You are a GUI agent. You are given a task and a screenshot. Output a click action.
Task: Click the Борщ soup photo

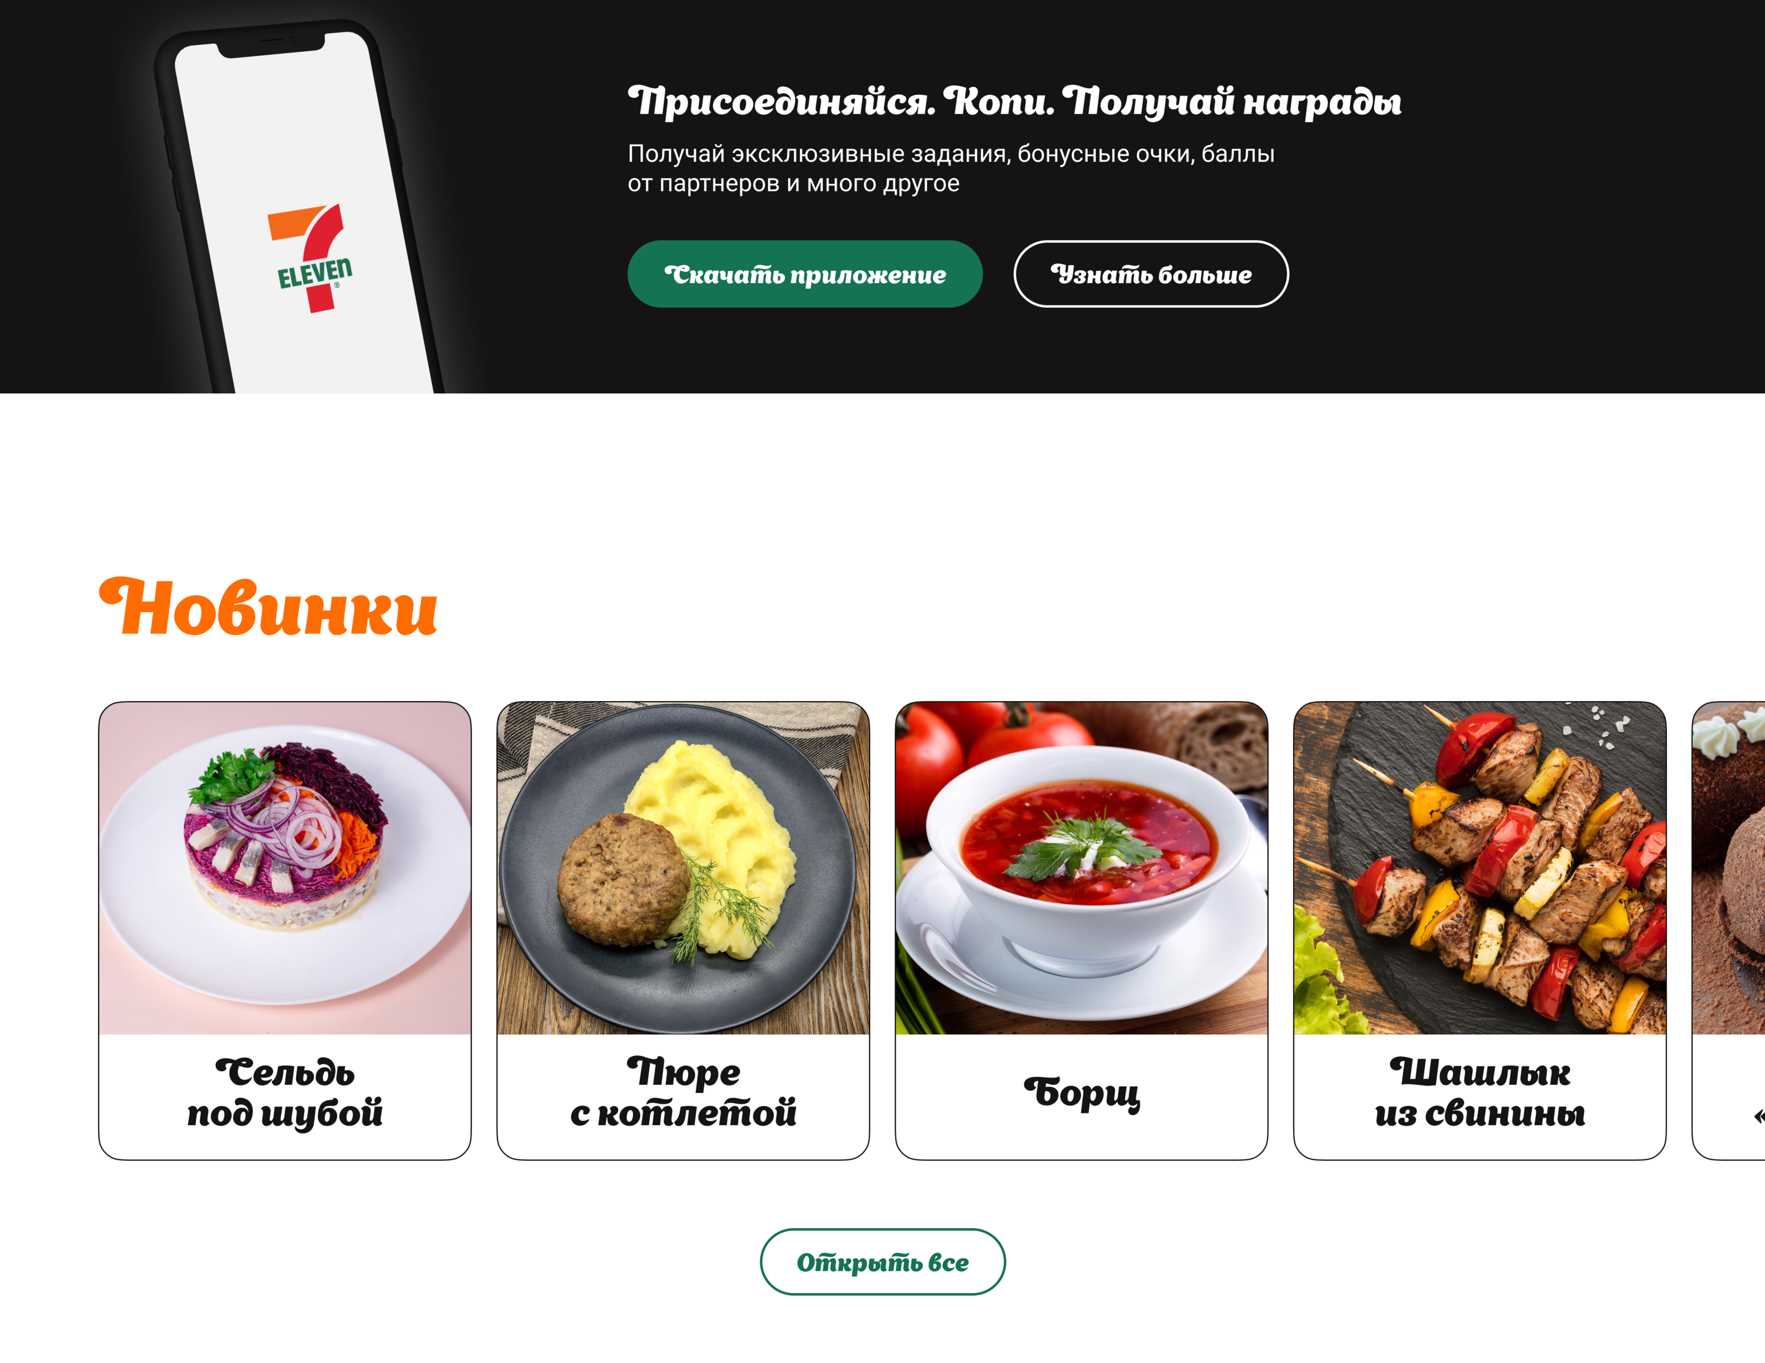[1081, 868]
